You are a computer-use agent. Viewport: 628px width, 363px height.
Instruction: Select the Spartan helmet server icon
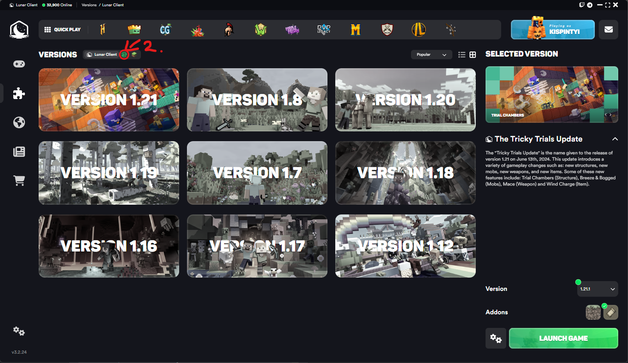229,30
